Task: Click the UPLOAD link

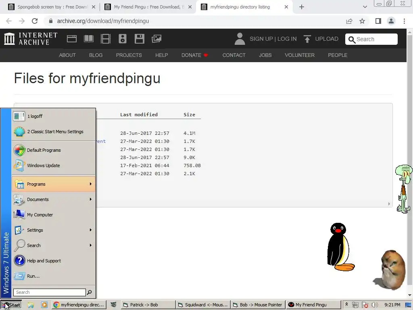Action: click(321, 39)
